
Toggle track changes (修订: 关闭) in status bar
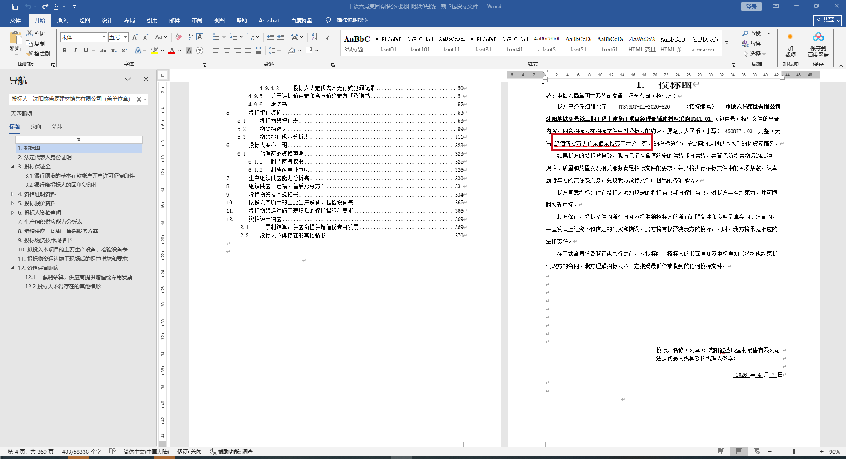pyautogui.click(x=189, y=452)
